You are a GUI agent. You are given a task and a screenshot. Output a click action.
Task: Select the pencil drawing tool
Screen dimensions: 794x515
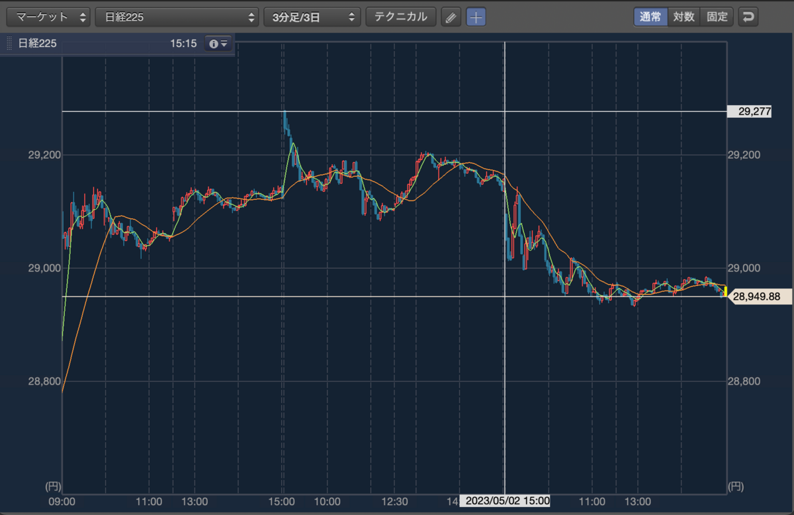[451, 17]
